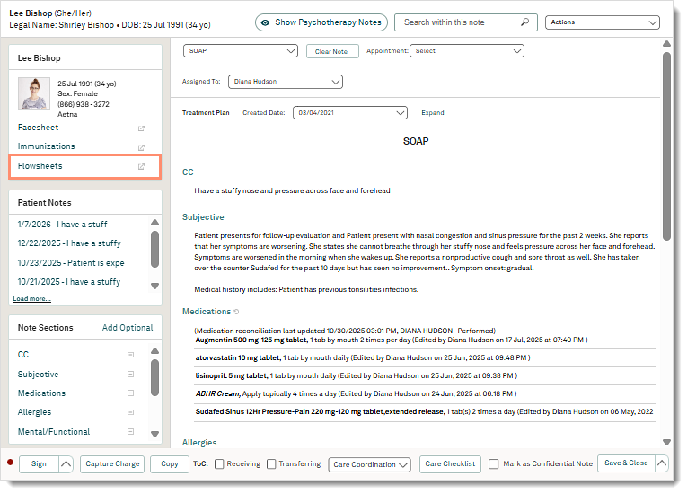
Task: Open 1/7/2026 patient note
Action: click(62, 224)
